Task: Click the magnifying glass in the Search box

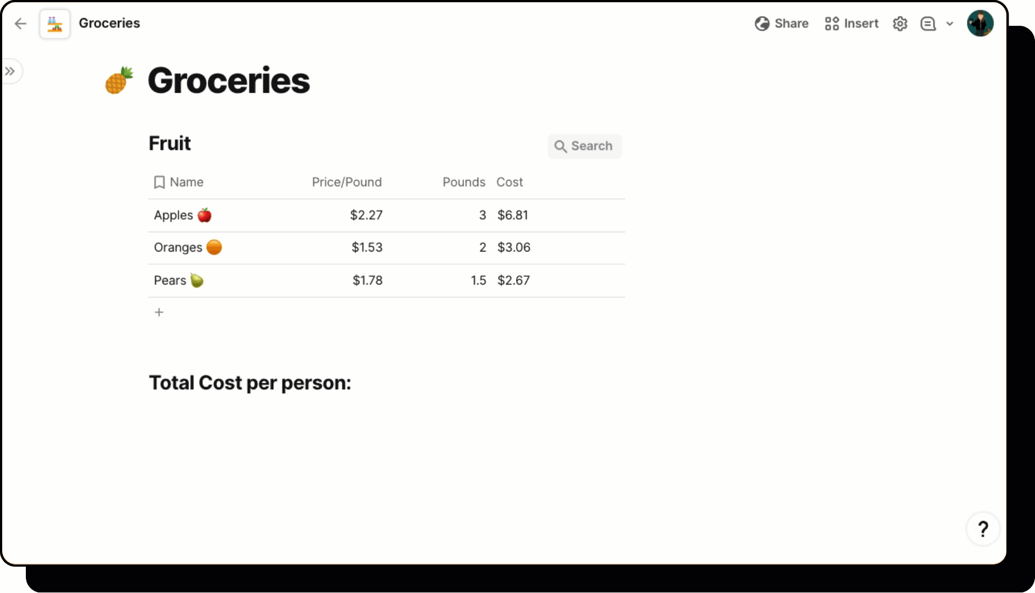Action: (561, 147)
